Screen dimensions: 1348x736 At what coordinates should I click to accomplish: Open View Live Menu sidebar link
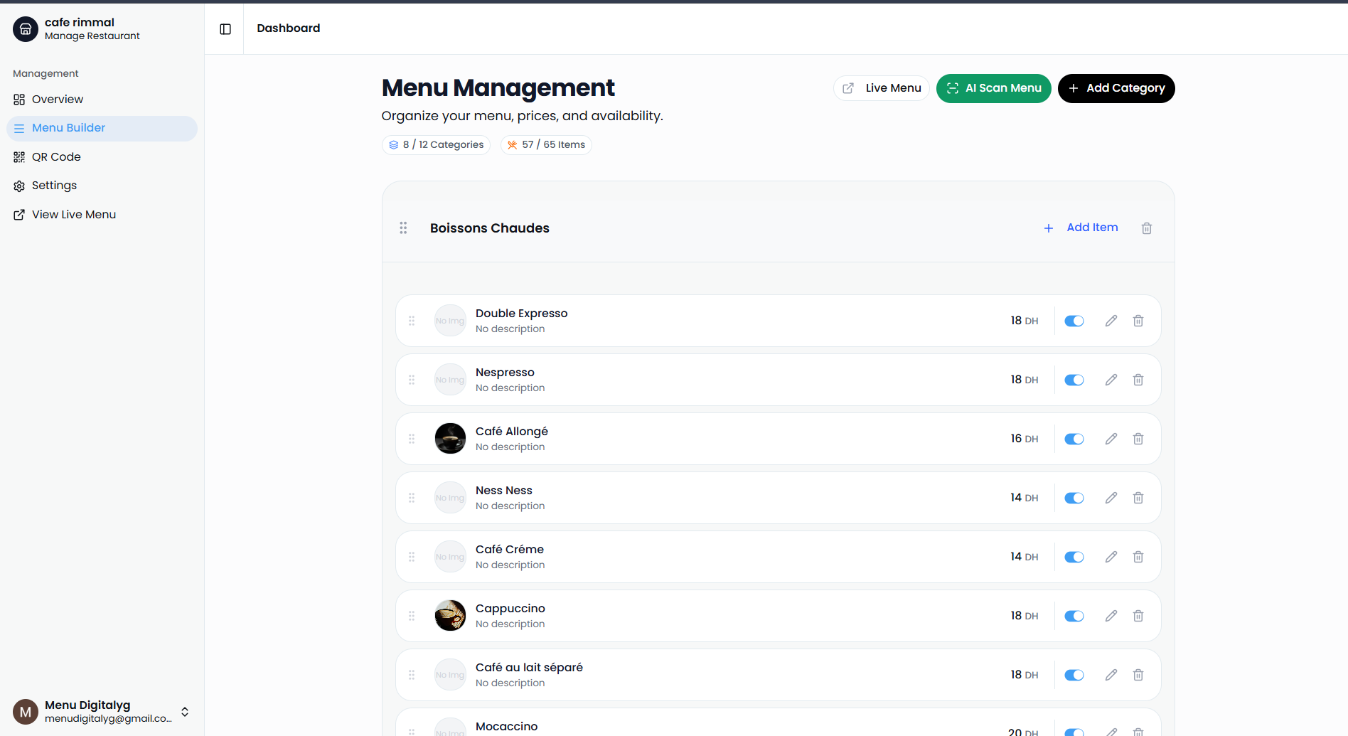pos(102,215)
